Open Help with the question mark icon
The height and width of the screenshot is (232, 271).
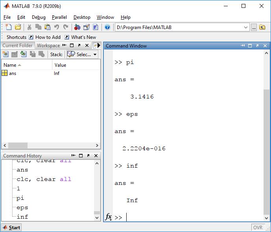107,27
